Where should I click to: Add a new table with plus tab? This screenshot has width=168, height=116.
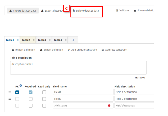point(73,40)
